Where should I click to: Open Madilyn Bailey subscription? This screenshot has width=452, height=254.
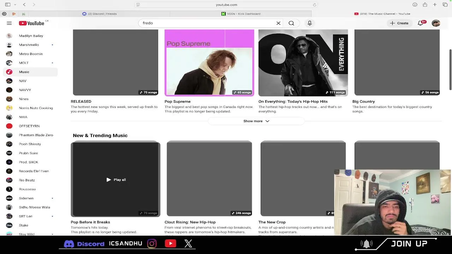pos(30,36)
